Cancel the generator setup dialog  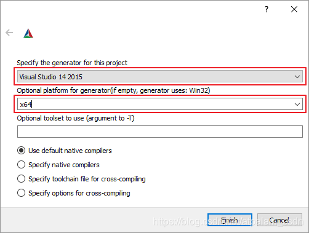279,220
